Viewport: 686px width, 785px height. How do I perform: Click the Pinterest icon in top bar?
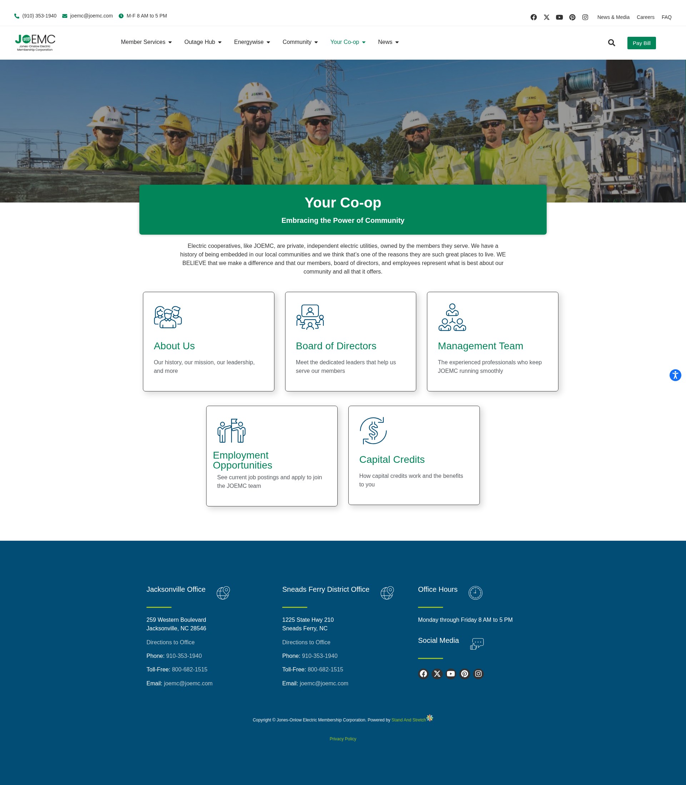[x=572, y=17]
